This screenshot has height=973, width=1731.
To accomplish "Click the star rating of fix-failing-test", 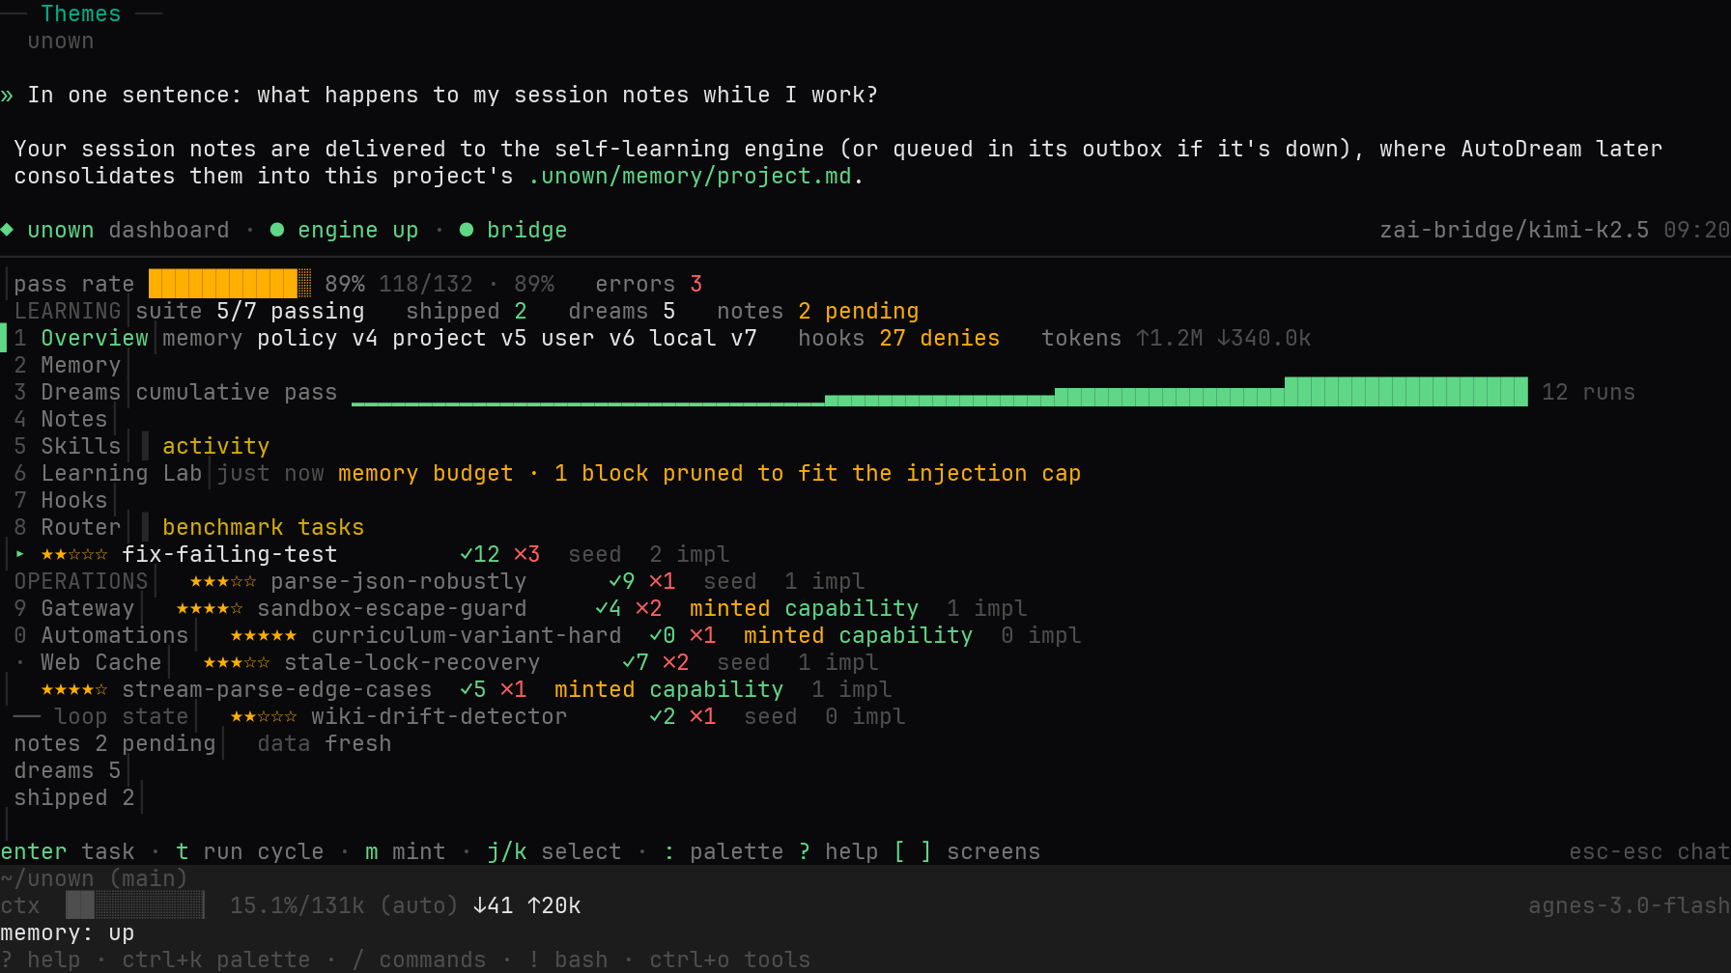I will (x=74, y=554).
